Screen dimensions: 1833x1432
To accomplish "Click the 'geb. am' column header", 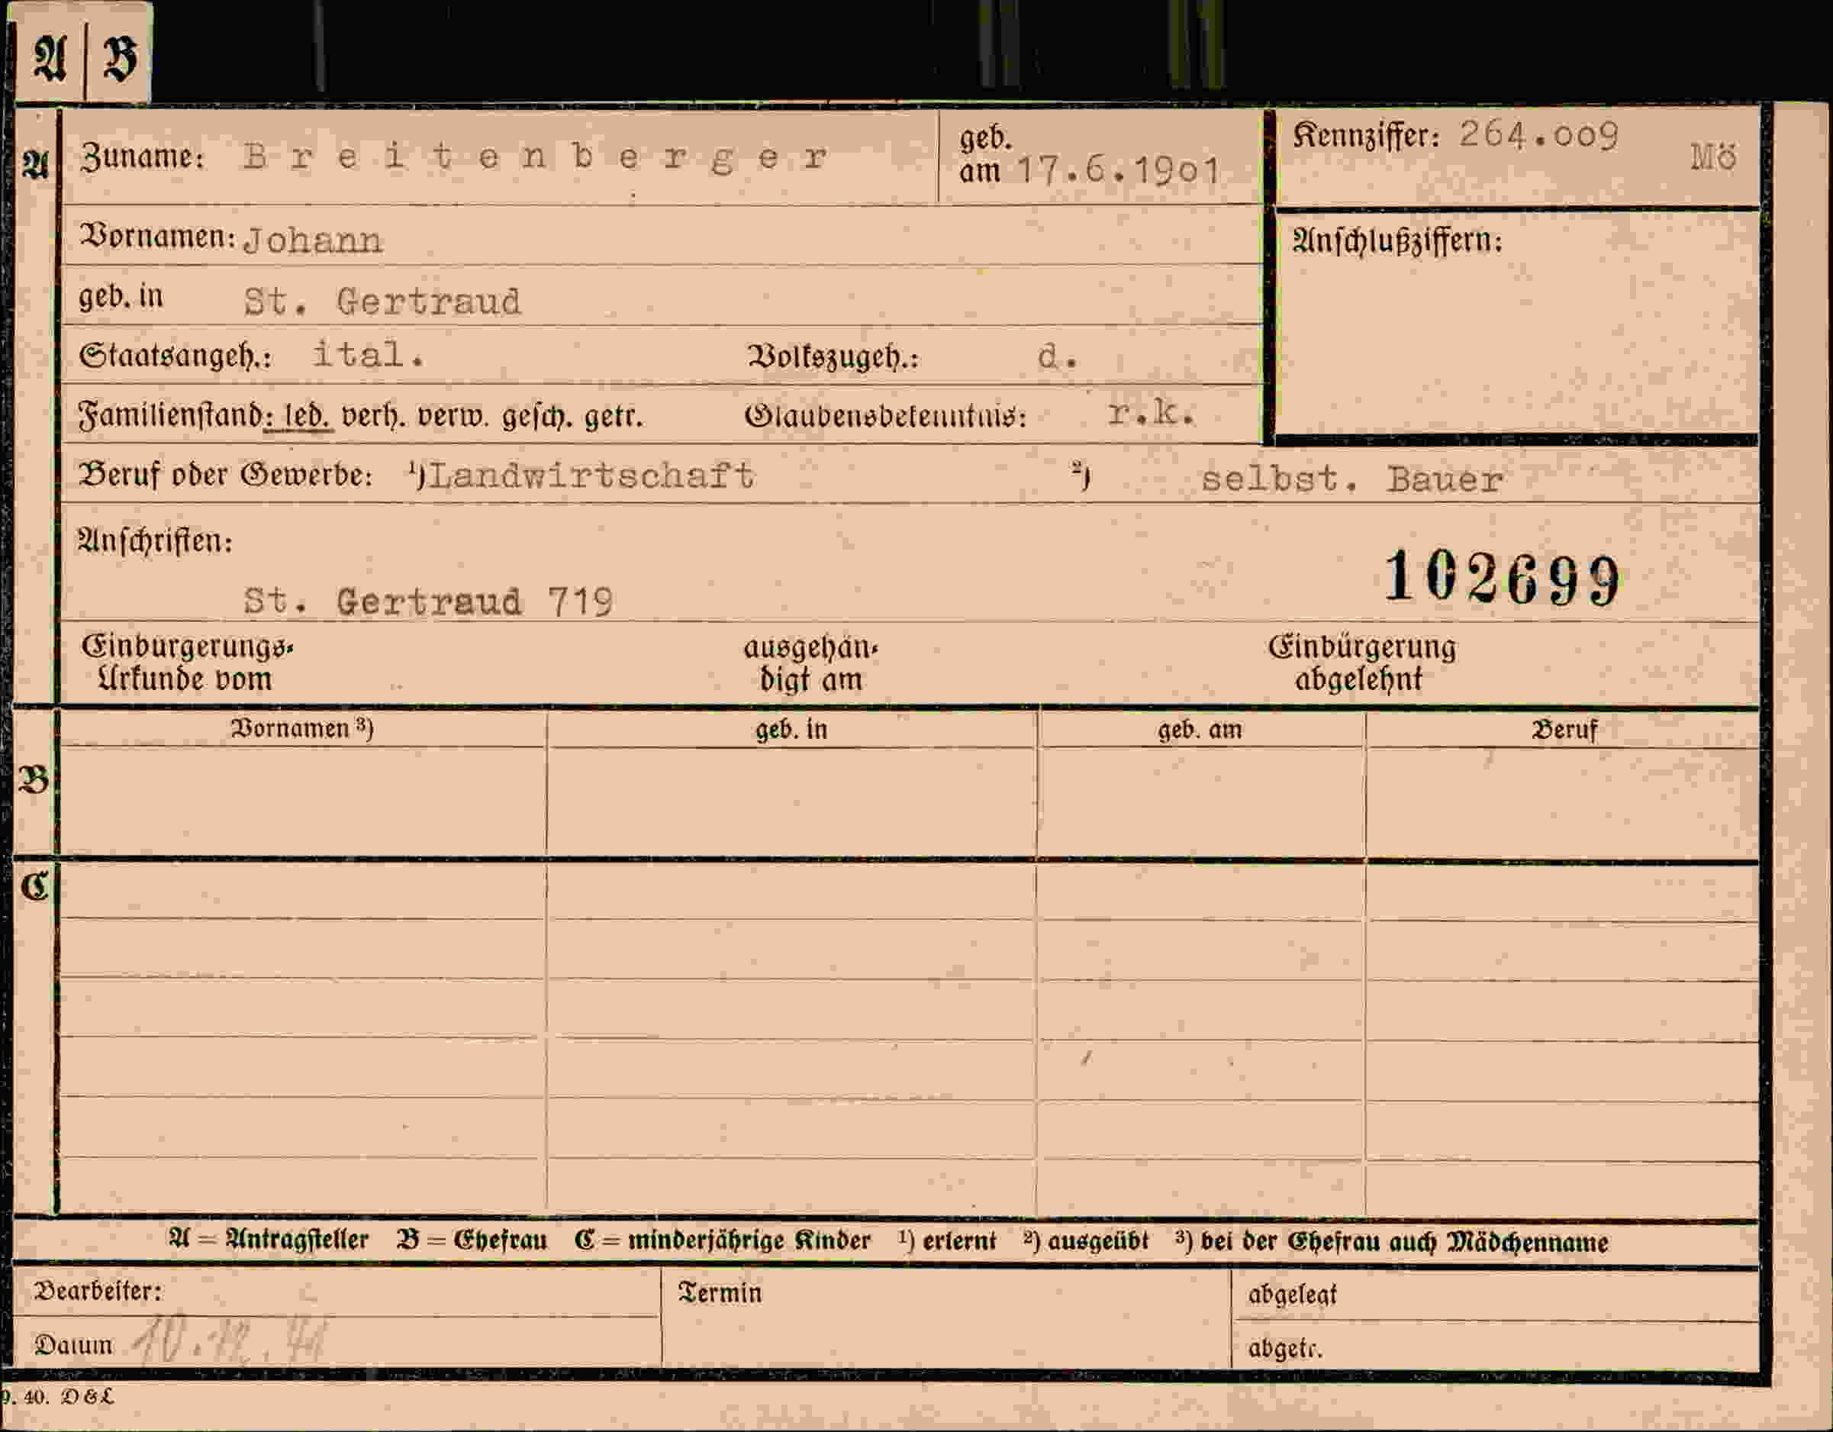I will coord(1200,730).
